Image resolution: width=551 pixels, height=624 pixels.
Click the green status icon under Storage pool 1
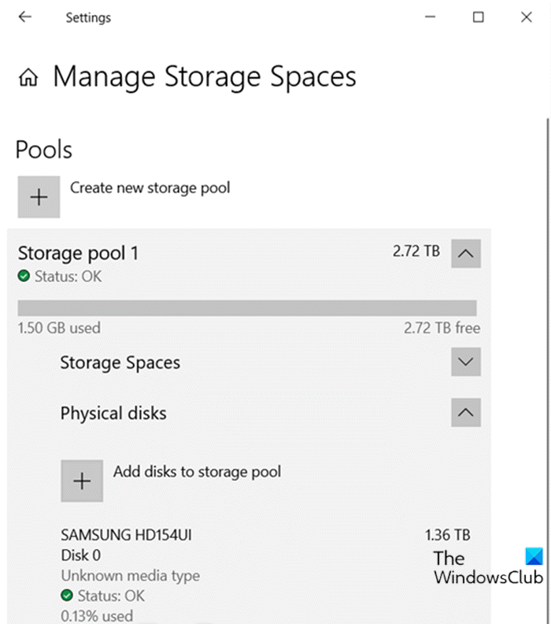point(24,277)
